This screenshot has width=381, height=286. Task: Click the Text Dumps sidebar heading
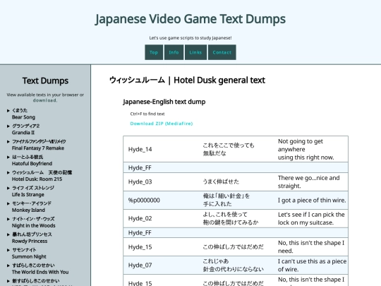click(x=45, y=81)
